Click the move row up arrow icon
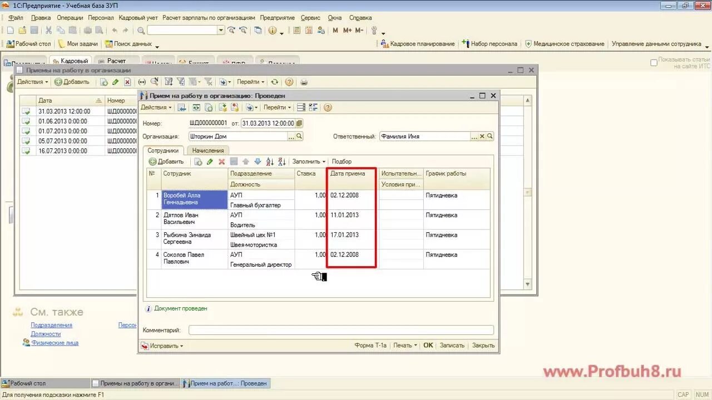712x400 pixels. (245, 162)
